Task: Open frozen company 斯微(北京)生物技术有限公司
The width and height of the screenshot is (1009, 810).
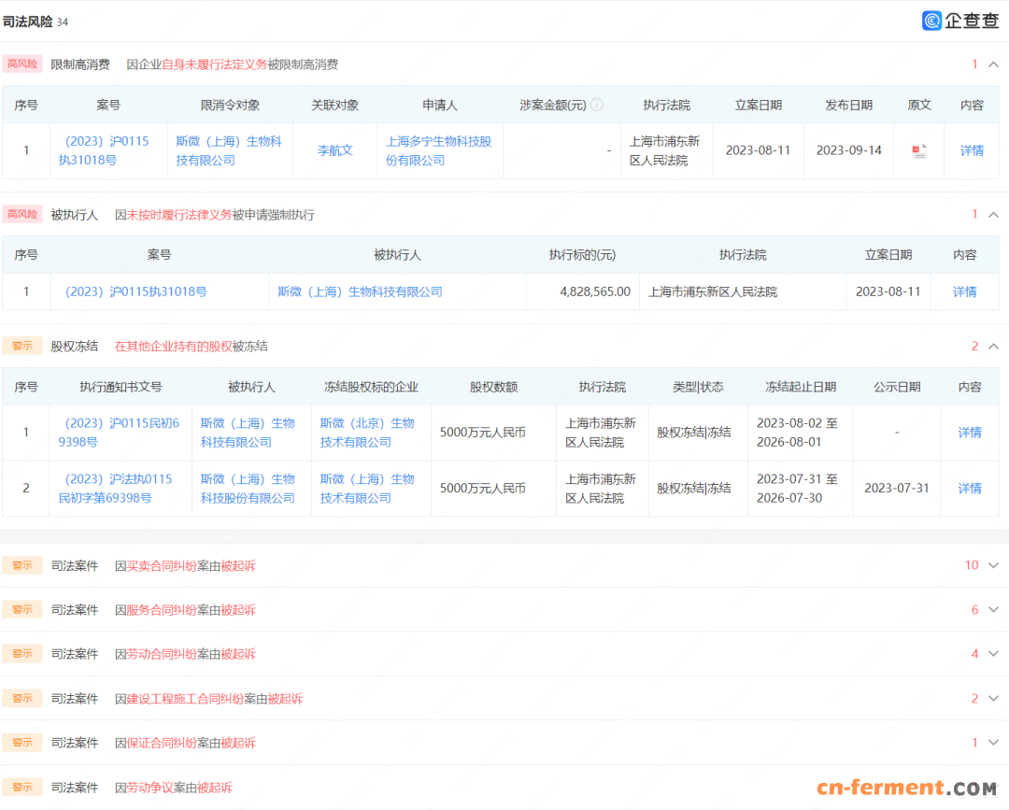Action: 367,433
